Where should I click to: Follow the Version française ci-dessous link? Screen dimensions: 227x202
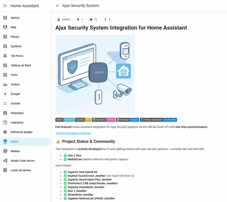coord(73,133)
